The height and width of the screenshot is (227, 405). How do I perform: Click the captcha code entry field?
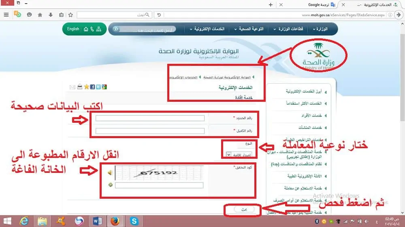(159, 185)
